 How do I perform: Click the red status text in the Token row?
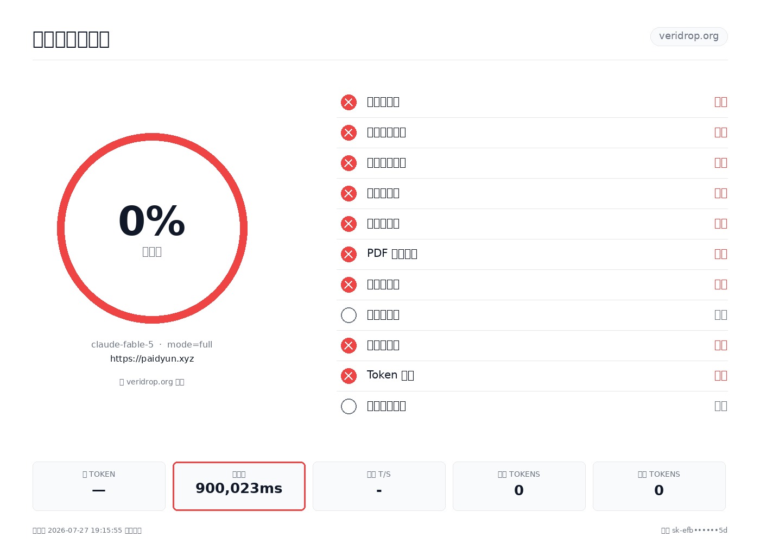point(721,376)
